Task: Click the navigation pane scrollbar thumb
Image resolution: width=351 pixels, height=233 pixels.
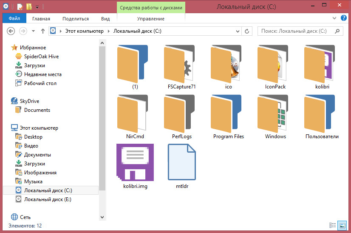Action: click(x=102, y=119)
